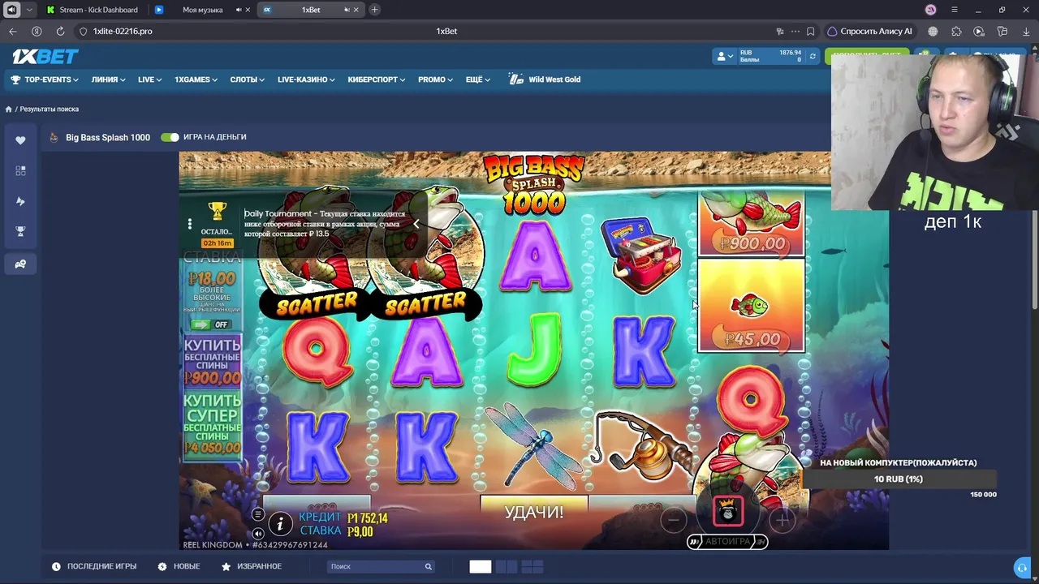Click the game info 'i' button
The height and width of the screenshot is (584, 1039).
[280, 525]
